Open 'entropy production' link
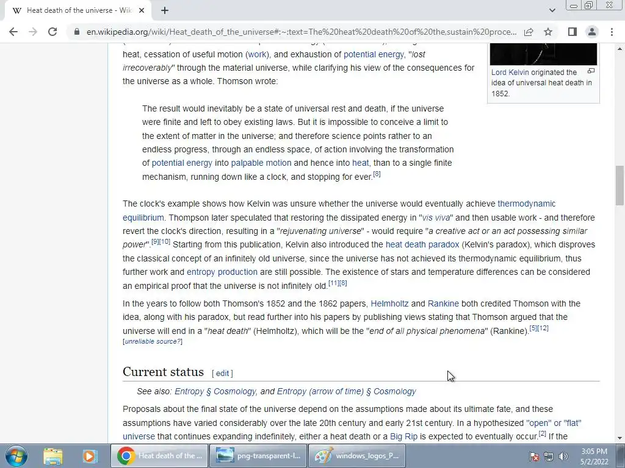The width and height of the screenshot is (625, 468). click(x=222, y=272)
